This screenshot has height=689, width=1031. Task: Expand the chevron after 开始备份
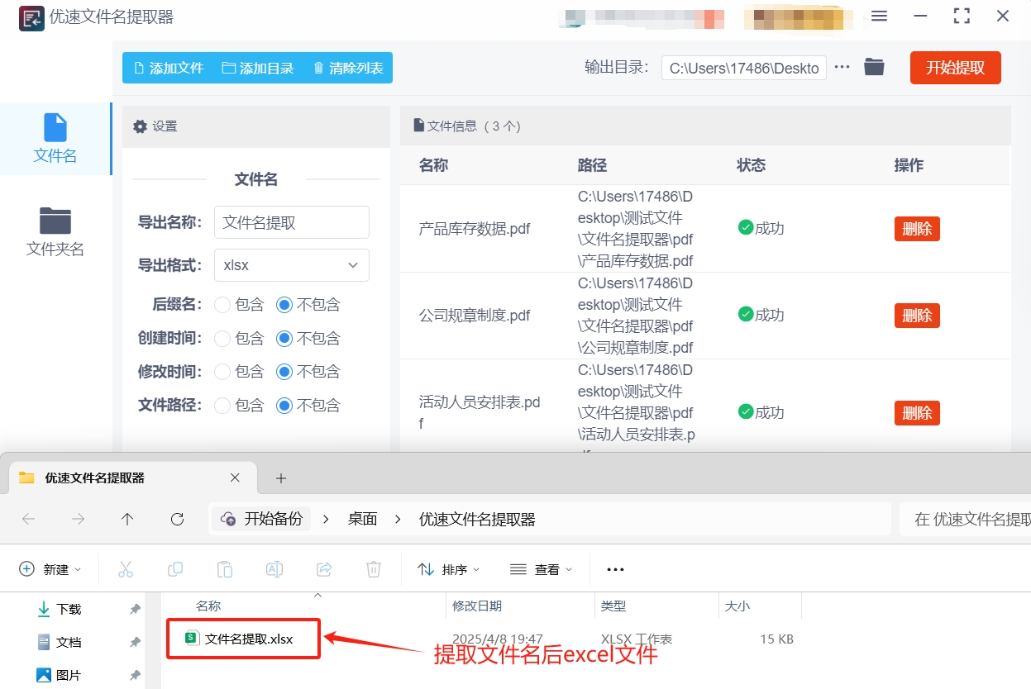click(x=326, y=519)
